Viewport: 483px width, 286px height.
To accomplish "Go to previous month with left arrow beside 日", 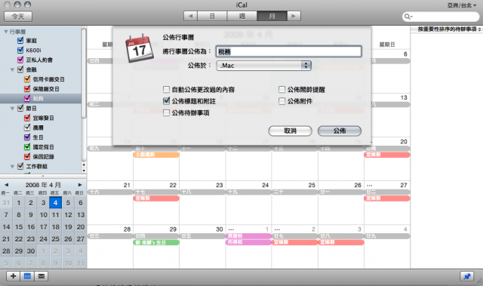I will pos(190,16).
